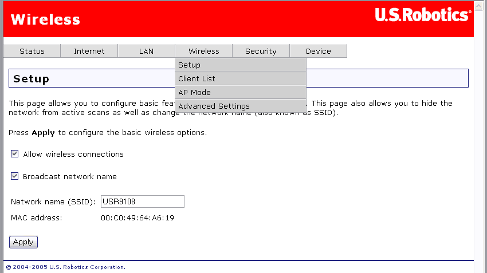
Task: Uncheck Broadcast network name checkbox
Action: point(14,176)
